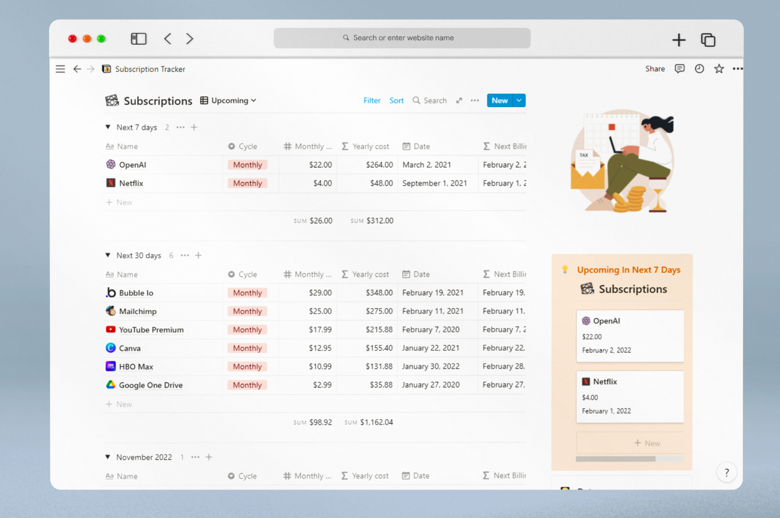Open page history with clock icon

click(699, 69)
